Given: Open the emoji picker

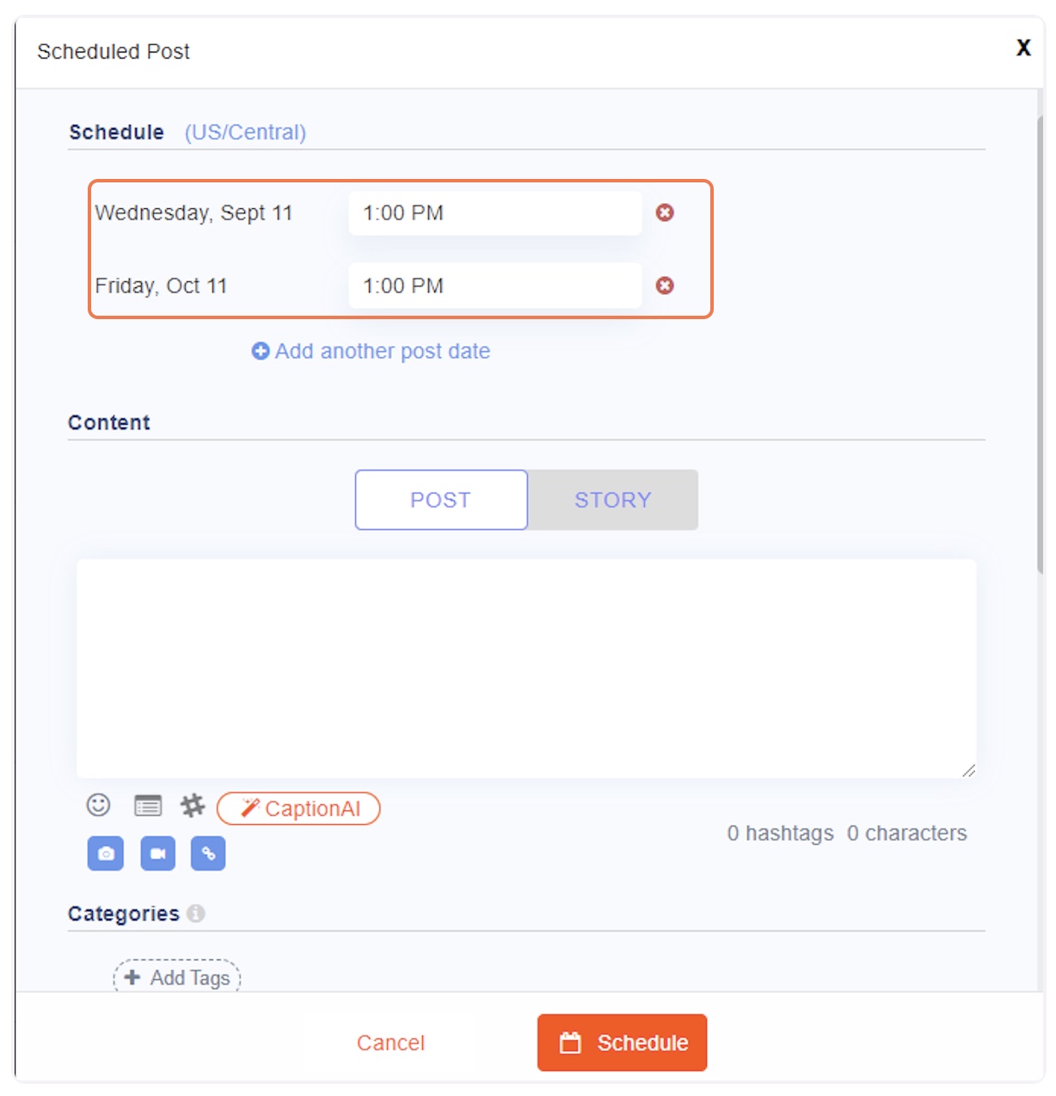Looking at the screenshot, I should 99,805.
